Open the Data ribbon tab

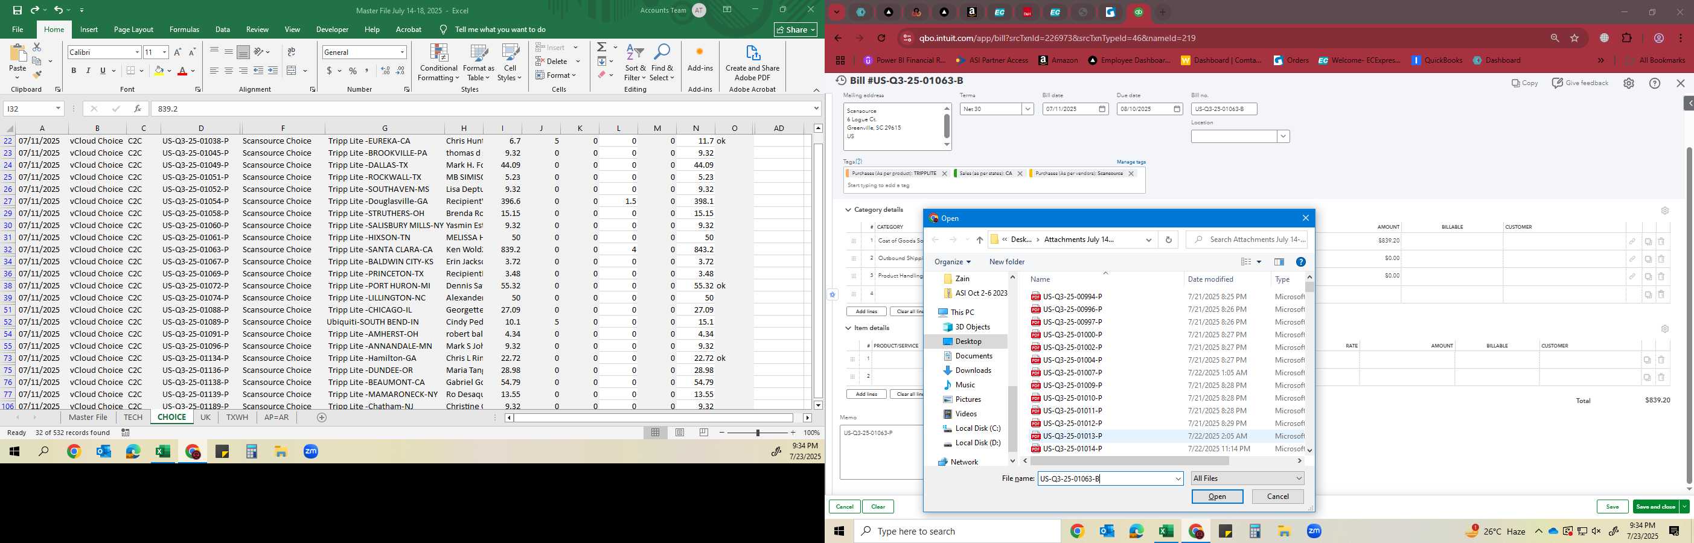(x=222, y=30)
